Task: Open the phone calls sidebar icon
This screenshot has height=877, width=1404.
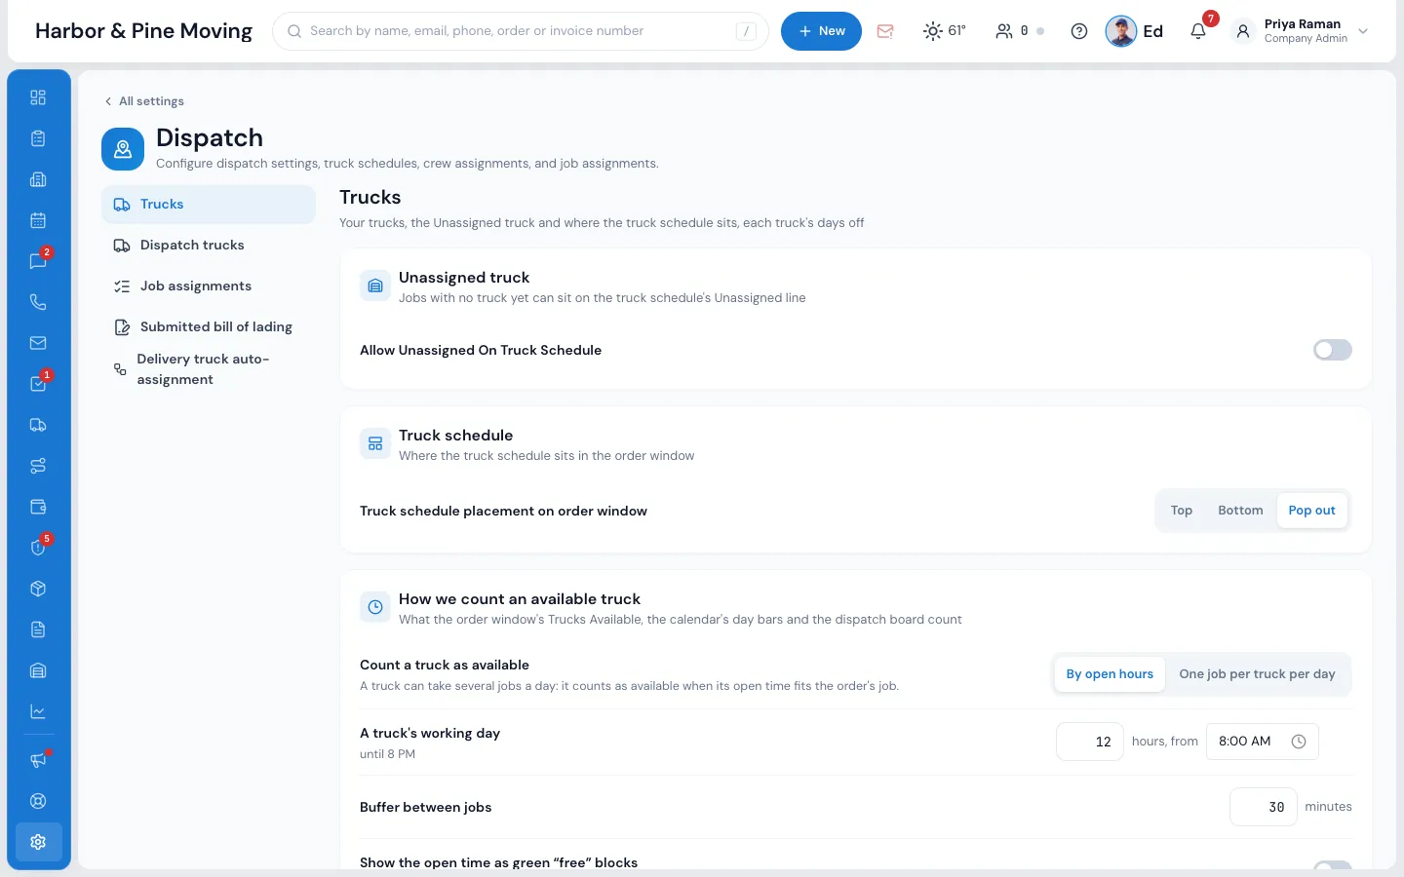Action: coord(38,302)
